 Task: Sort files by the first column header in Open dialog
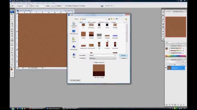(83, 22)
